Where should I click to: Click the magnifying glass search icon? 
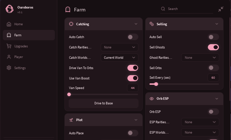[x=163, y=9]
